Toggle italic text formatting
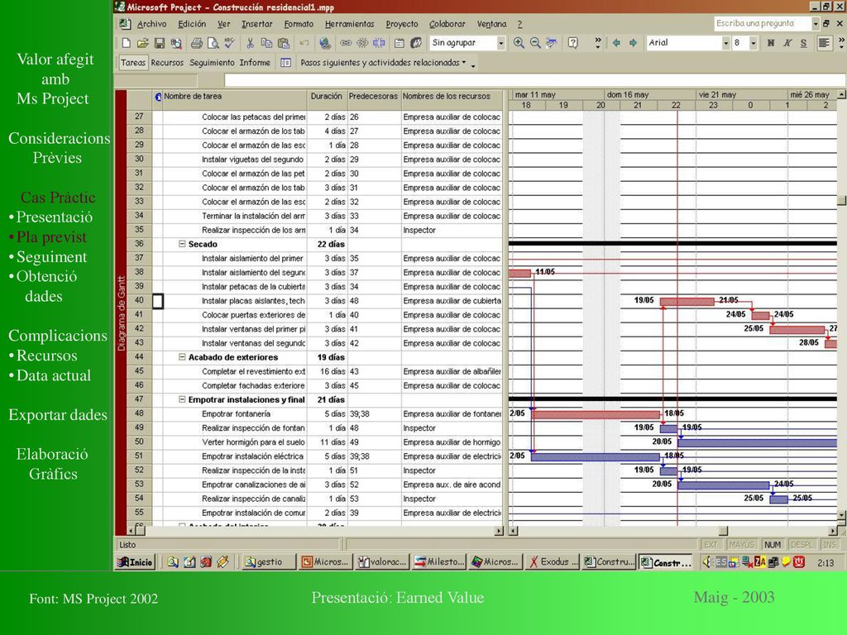The width and height of the screenshot is (847, 635). point(787,43)
